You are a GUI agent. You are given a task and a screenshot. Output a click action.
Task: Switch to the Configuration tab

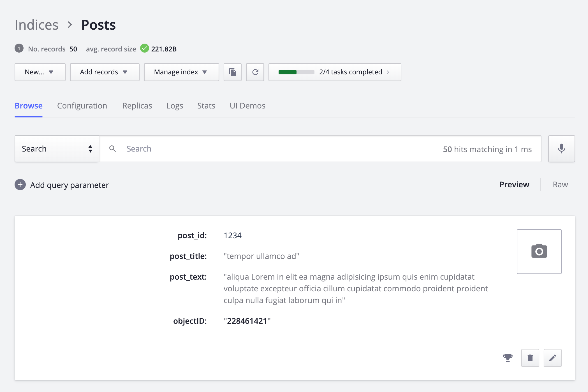point(82,106)
